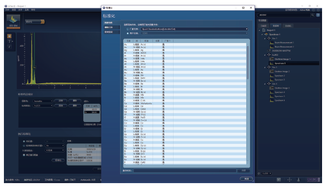The height and width of the screenshot is (189, 325).
Task: Click the new file name input field
Action: (x=185, y=170)
